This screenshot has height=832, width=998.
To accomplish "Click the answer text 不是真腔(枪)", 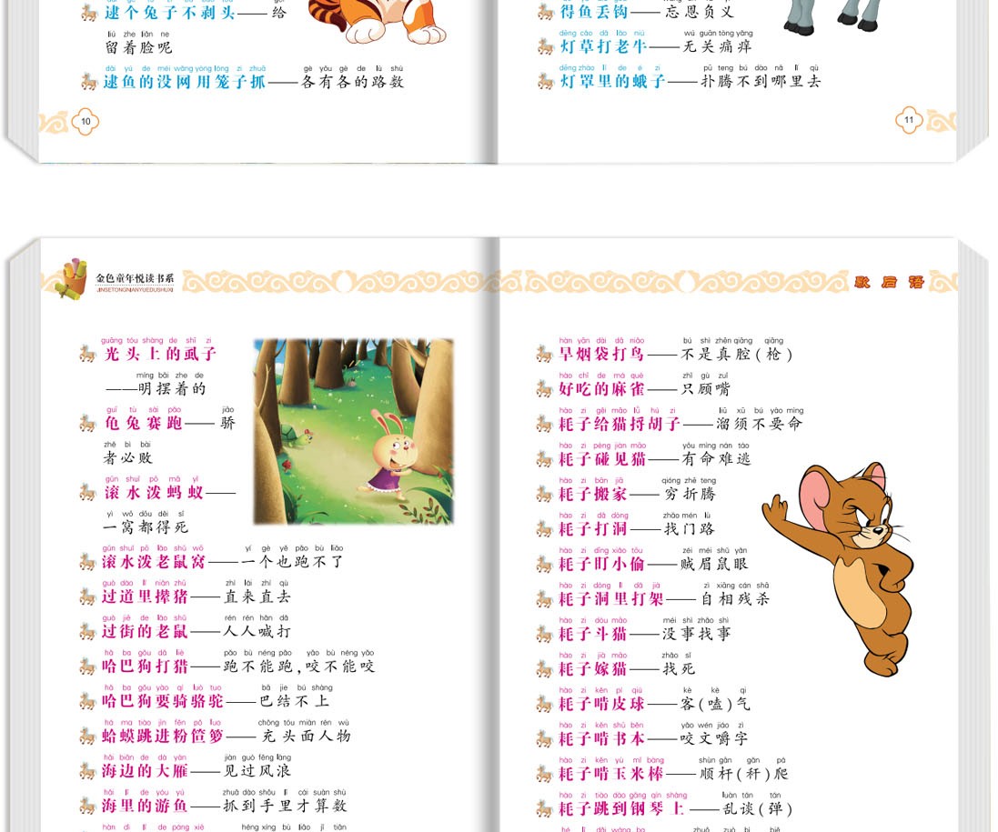I will click(x=736, y=355).
